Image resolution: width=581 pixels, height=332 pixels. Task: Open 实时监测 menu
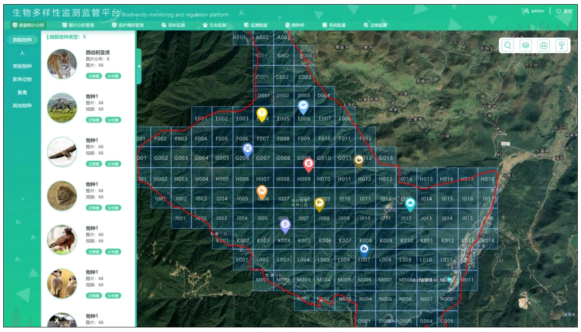[173, 25]
